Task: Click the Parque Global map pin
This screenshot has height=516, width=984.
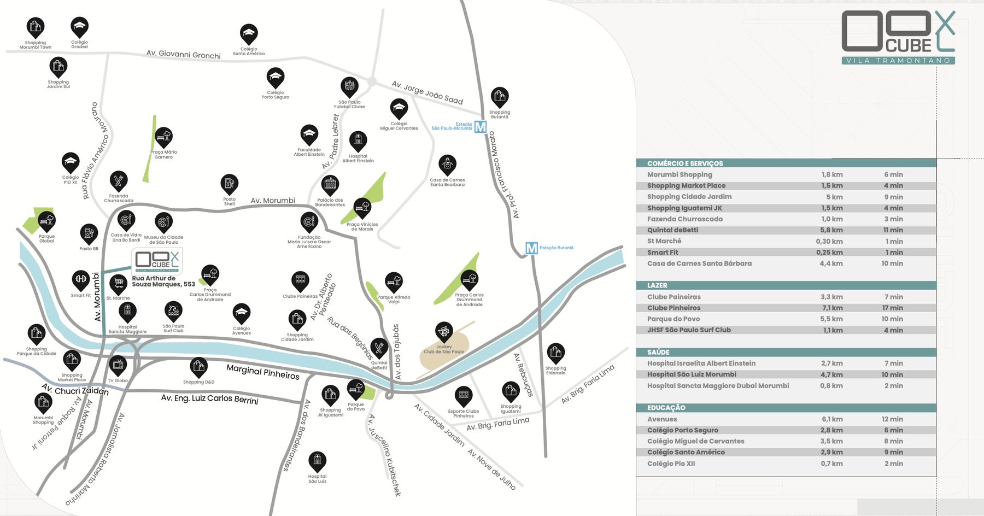Action: [x=47, y=222]
